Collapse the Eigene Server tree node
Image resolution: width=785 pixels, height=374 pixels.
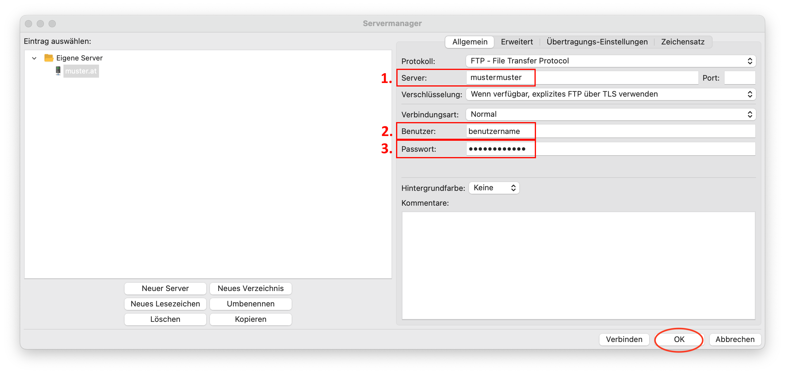(34, 58)
